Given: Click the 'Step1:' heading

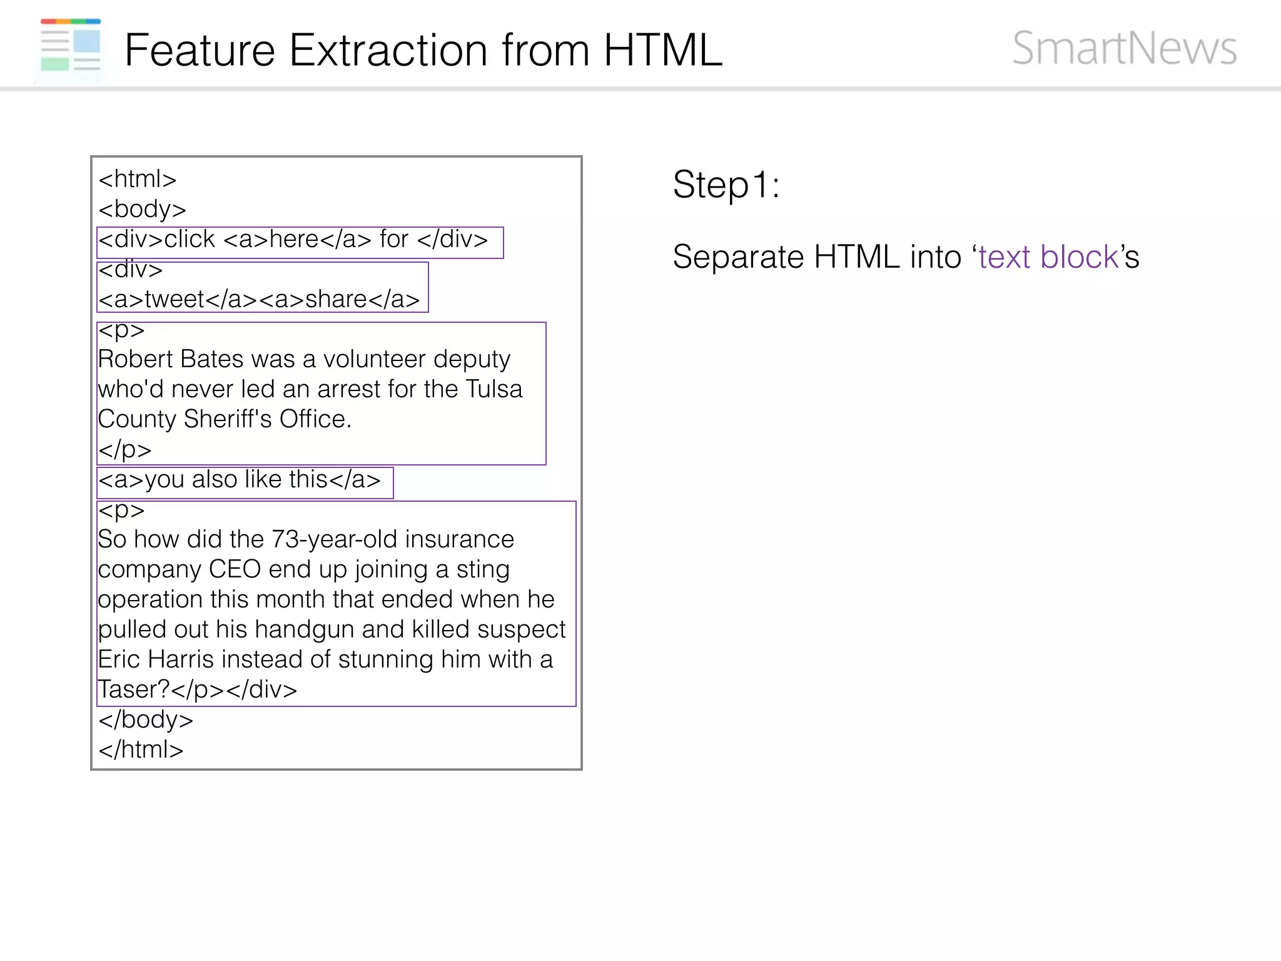Looking at the screenshot, I should (x=726, y=185).
